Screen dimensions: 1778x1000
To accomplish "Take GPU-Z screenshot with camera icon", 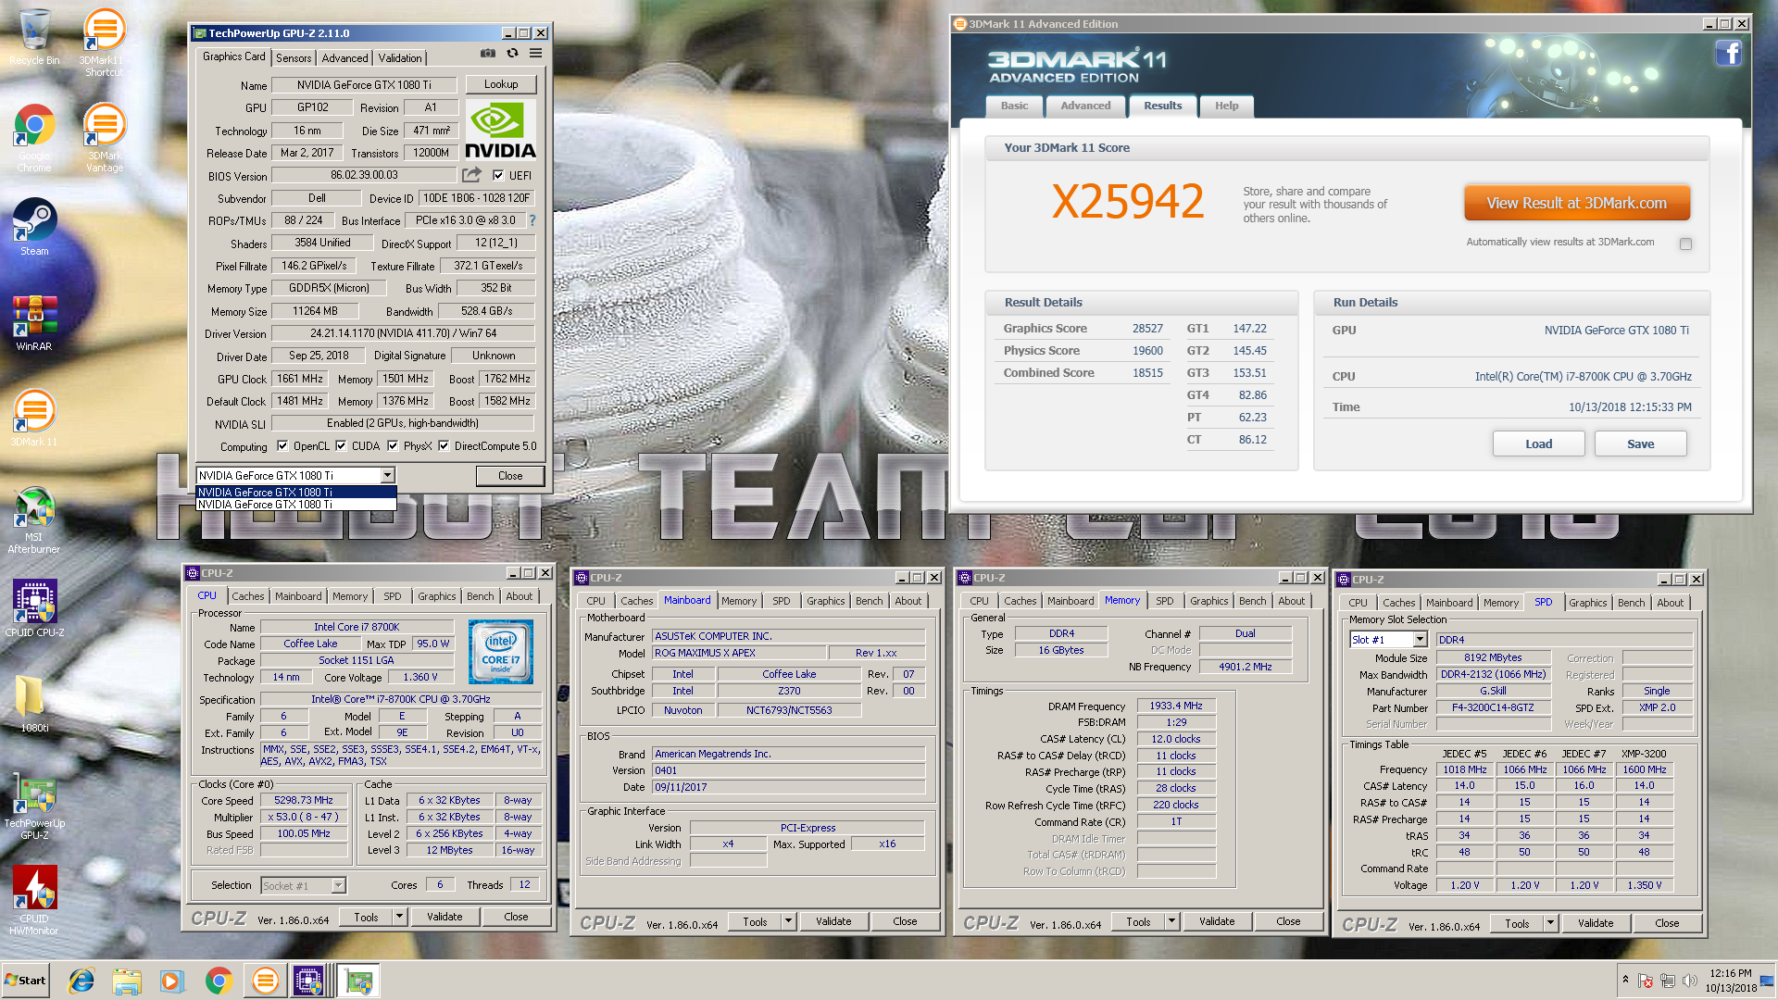I will point(487,54).
